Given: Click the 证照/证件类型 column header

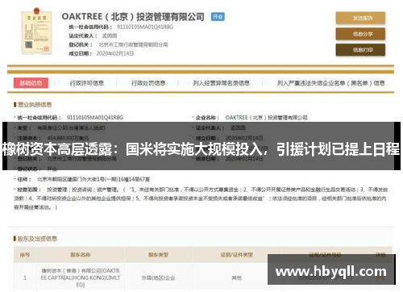Looking at the screenshot, I should coord(237,255).
